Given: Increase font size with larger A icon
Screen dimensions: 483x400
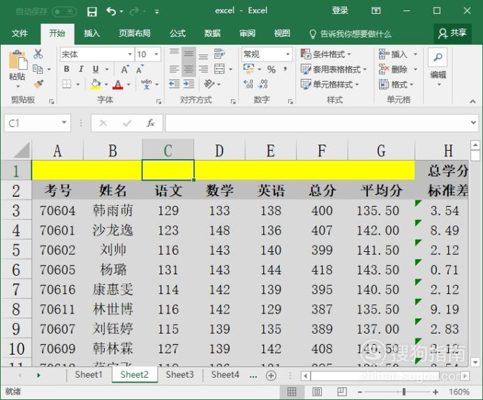Looking at the screenshot, I should pos(125,69).
